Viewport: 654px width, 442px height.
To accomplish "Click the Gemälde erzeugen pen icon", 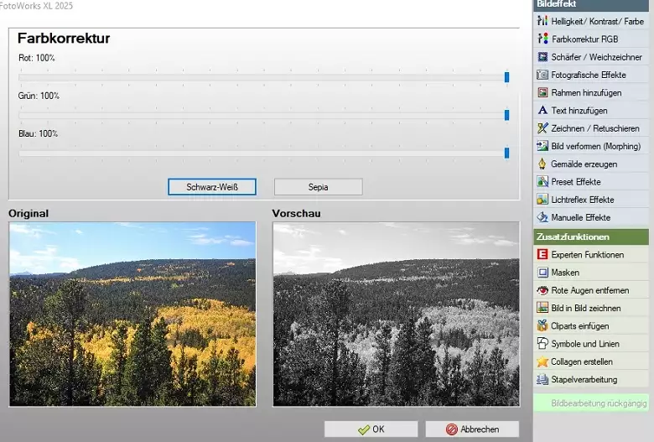I will [542, 164].
